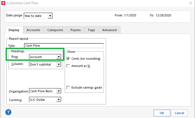Click the Cancel button
The height and width of the screenshot is (118, 195).
(179, 113)
